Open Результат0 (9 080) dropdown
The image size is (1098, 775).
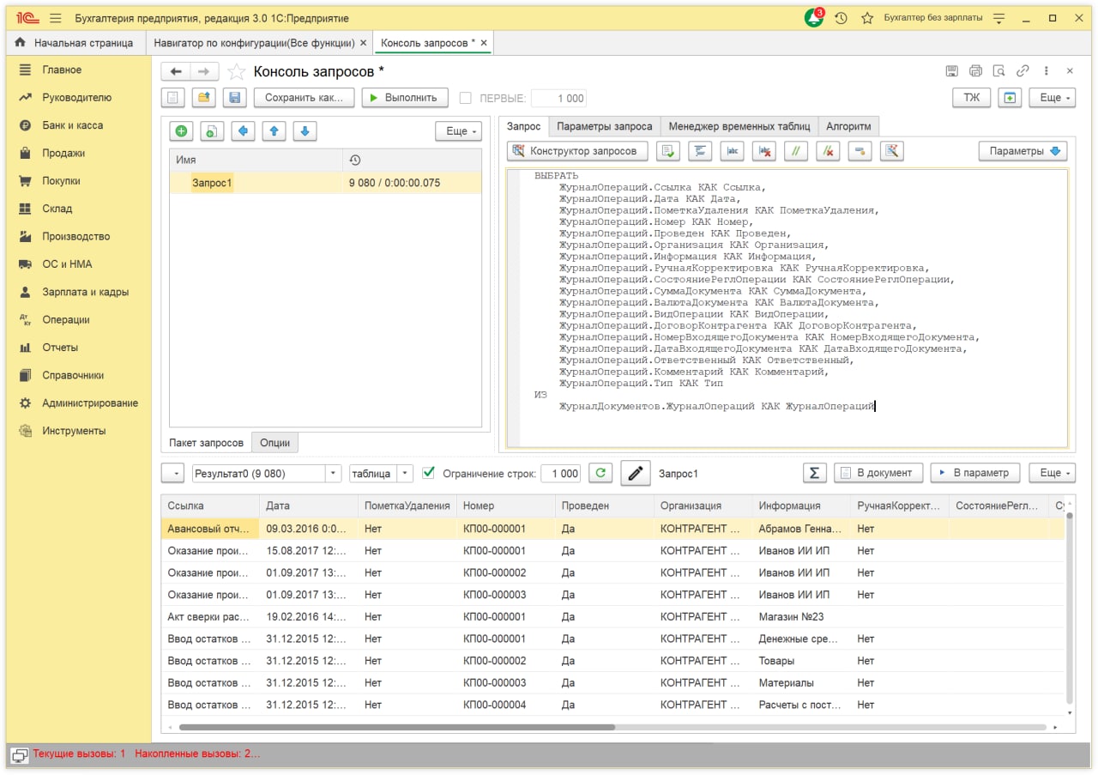(x=334, y=474)
